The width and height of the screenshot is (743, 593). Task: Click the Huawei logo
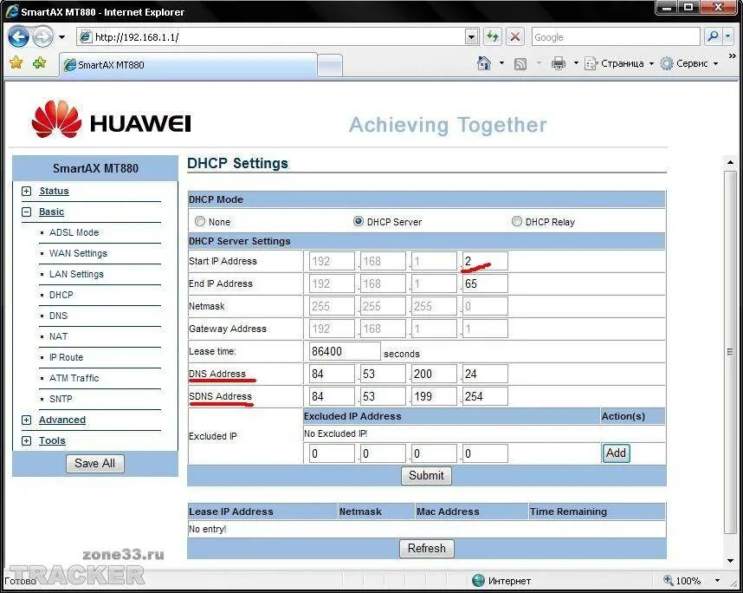pos(112,120)
